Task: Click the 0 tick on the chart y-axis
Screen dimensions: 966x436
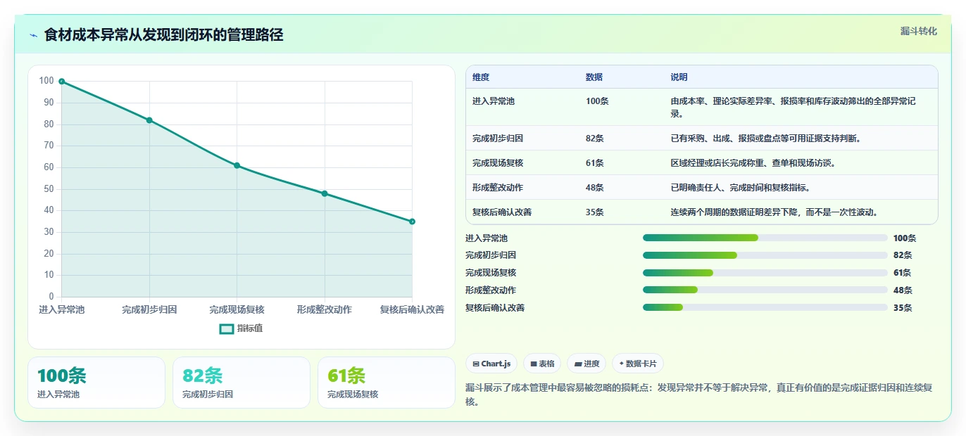Action: click(51, 297)
